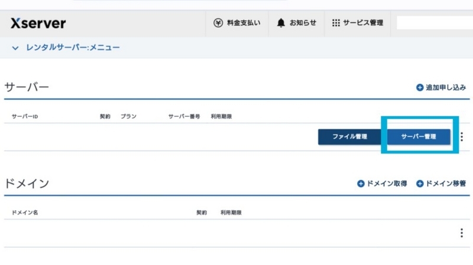Open the サービス管理 menu item
This screenshot has width=473, height=265.
(358, 23)
